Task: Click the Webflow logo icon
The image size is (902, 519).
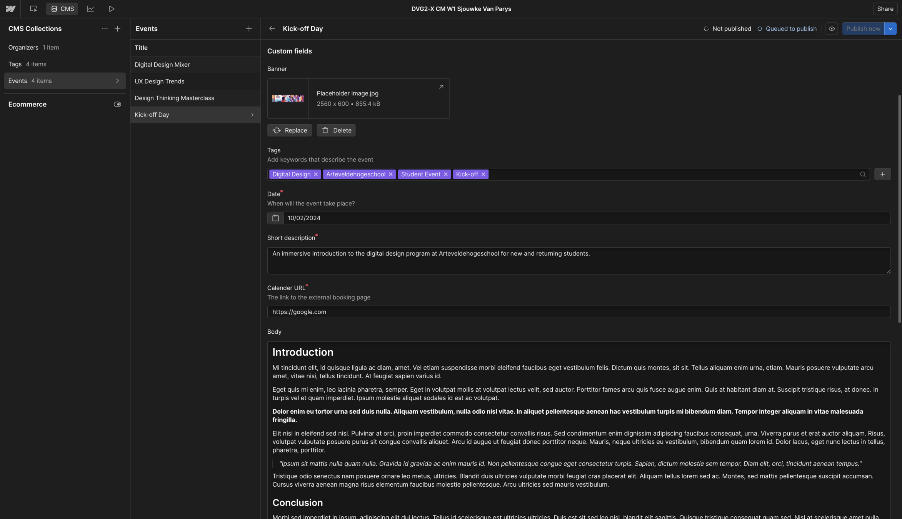Action: [10, 9]
